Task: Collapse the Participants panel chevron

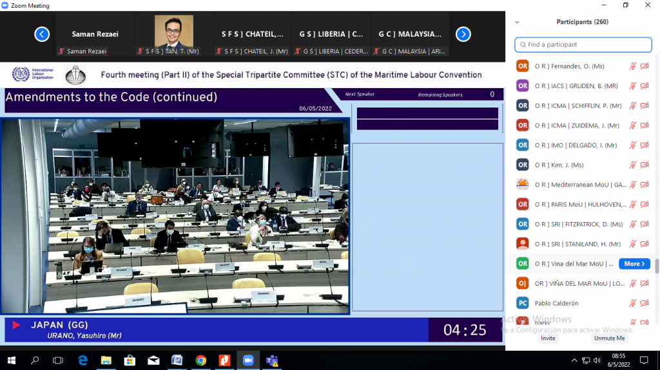Action: pyautogui.click(x=517, y=22)
